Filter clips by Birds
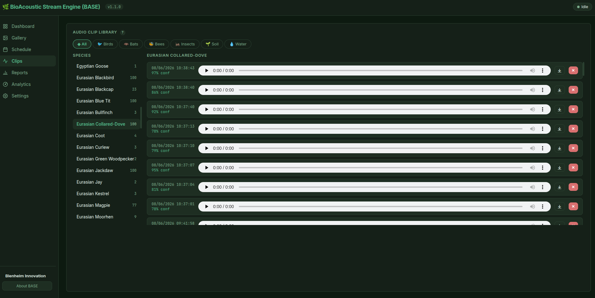This screenshot has height=298, width=595. pos(105,44)
